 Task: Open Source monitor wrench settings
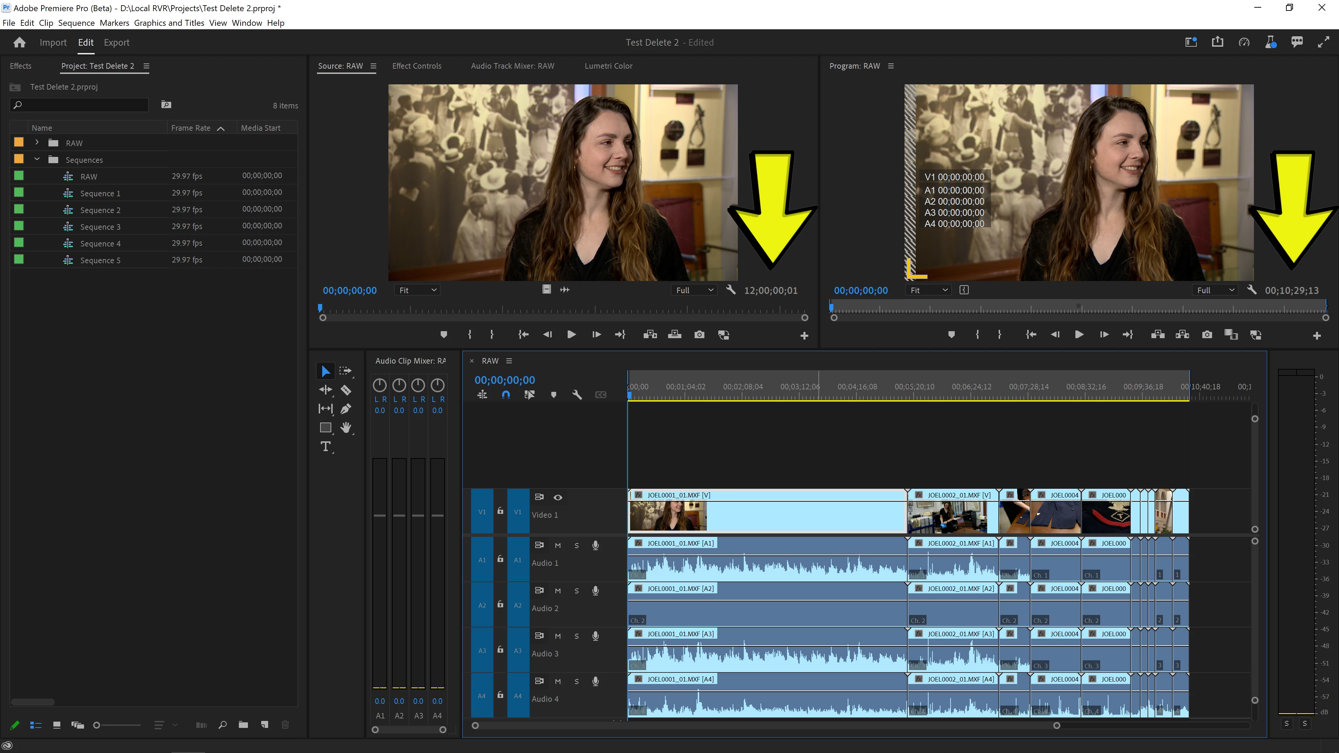coord(731,290)
